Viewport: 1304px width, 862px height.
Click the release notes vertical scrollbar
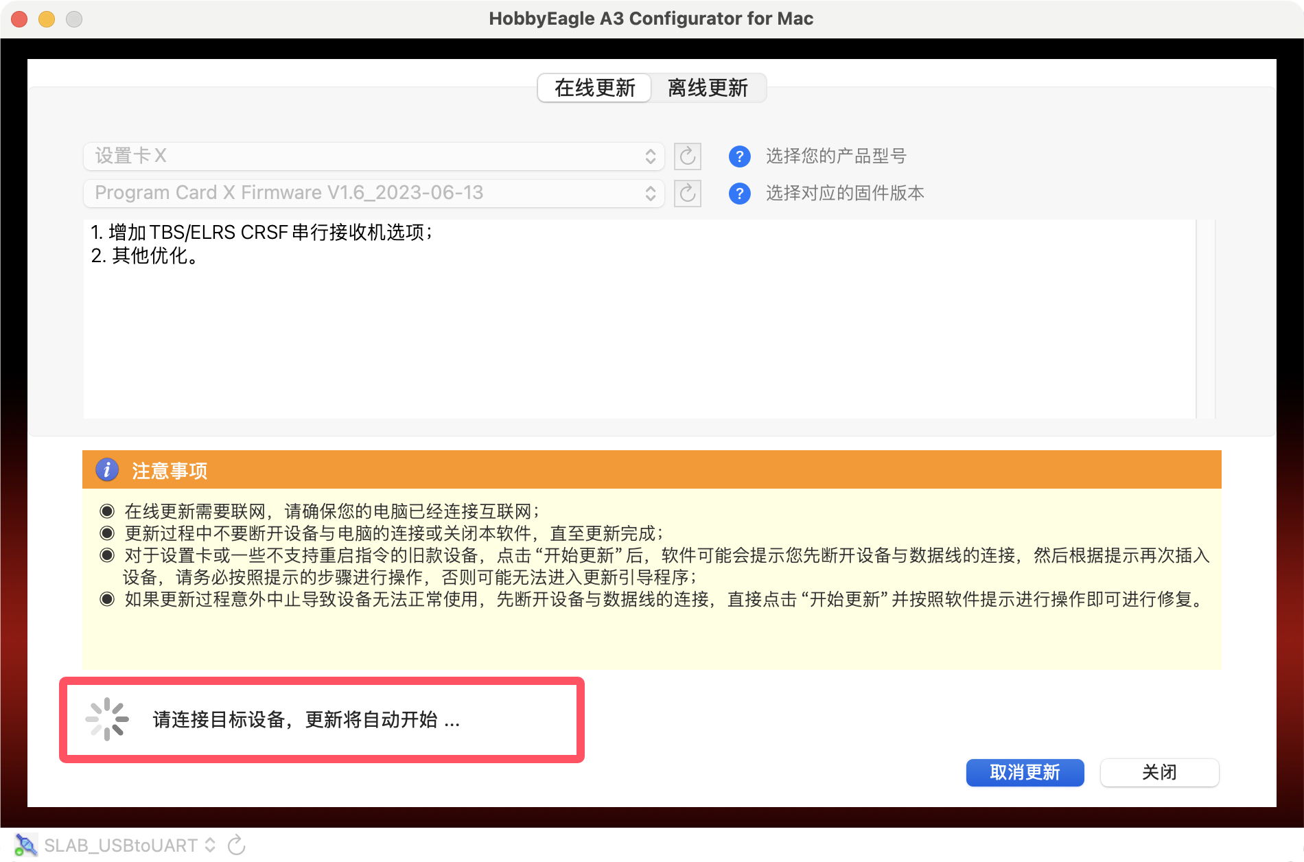(x=1205, y=318)
